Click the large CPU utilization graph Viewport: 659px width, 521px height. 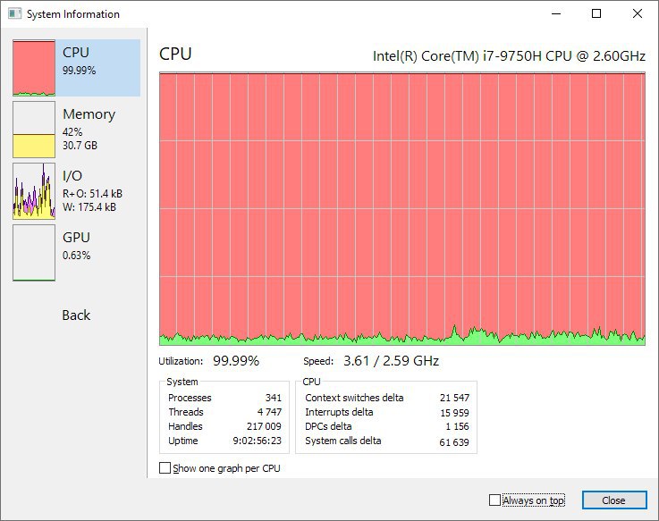click(x=401, y=207)
